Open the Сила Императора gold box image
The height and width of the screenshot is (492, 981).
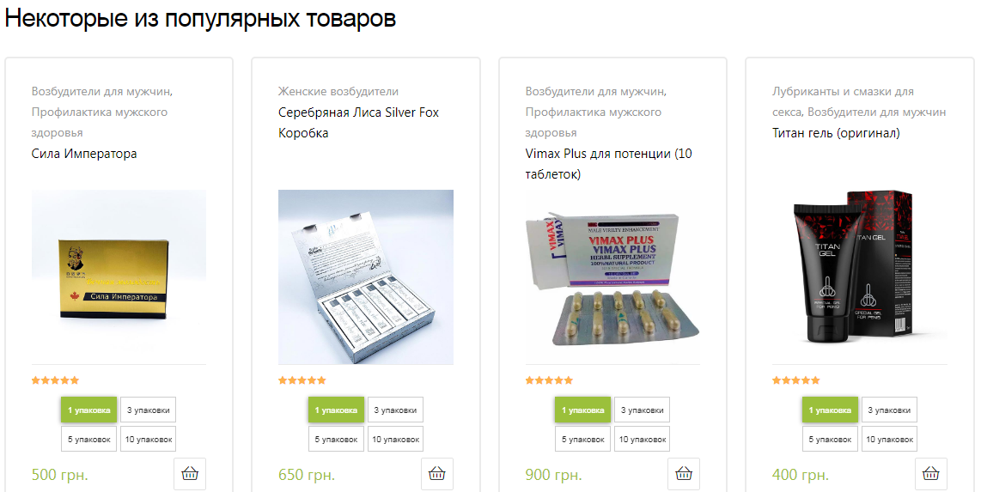click(x=119, y=277)
